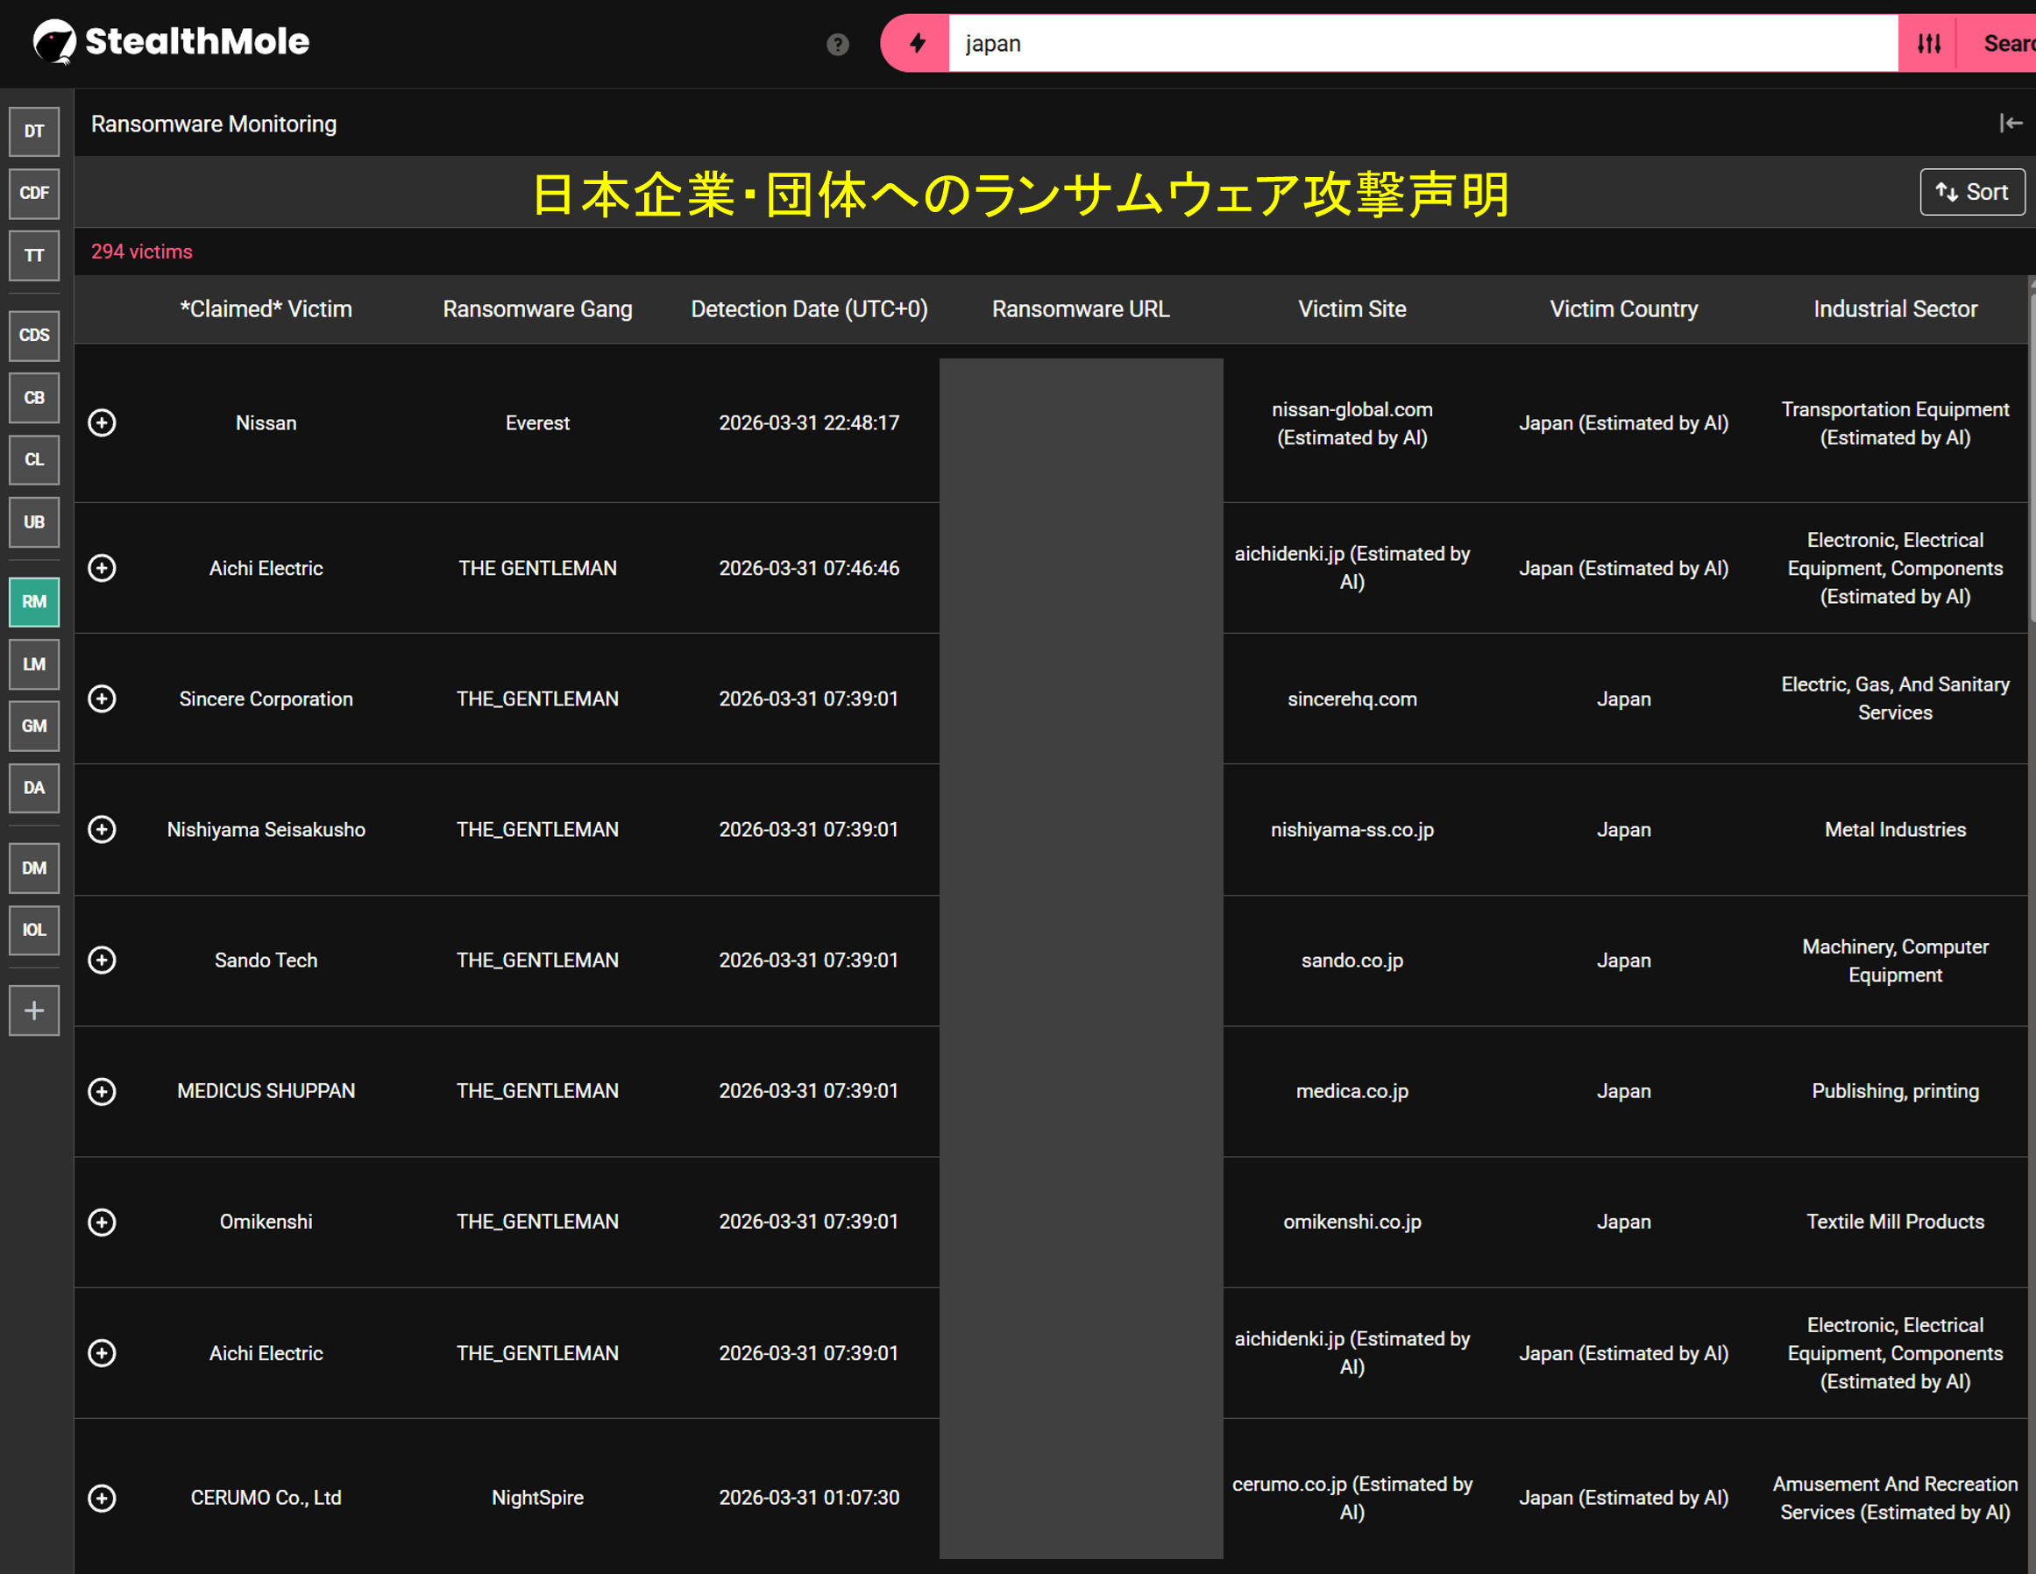Viewport: 2036px width, 1574px height.
Task: Collapse panel using the arrow-to-bar icon
Action: pos(2010,123)
